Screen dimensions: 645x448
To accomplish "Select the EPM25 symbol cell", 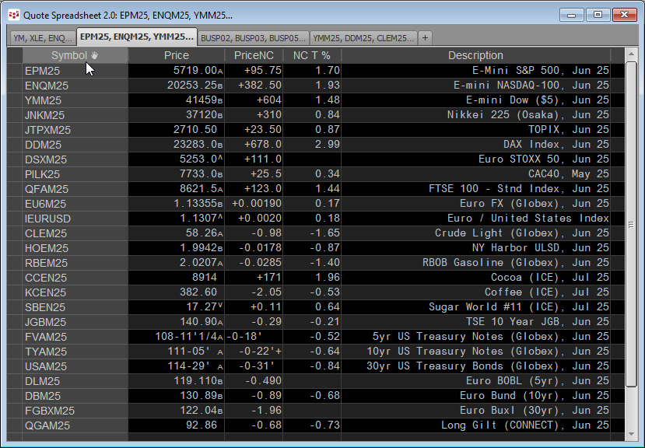I will tap(75, 71).
